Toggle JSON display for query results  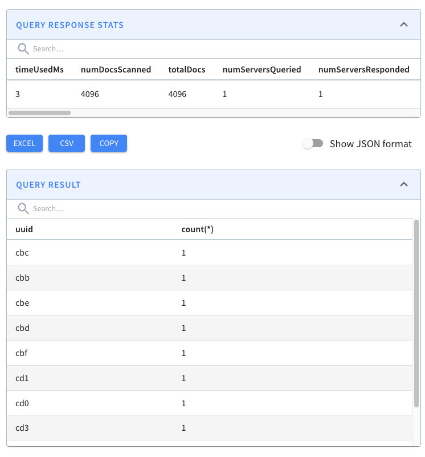pyautogui.click(x=313, y=143)
